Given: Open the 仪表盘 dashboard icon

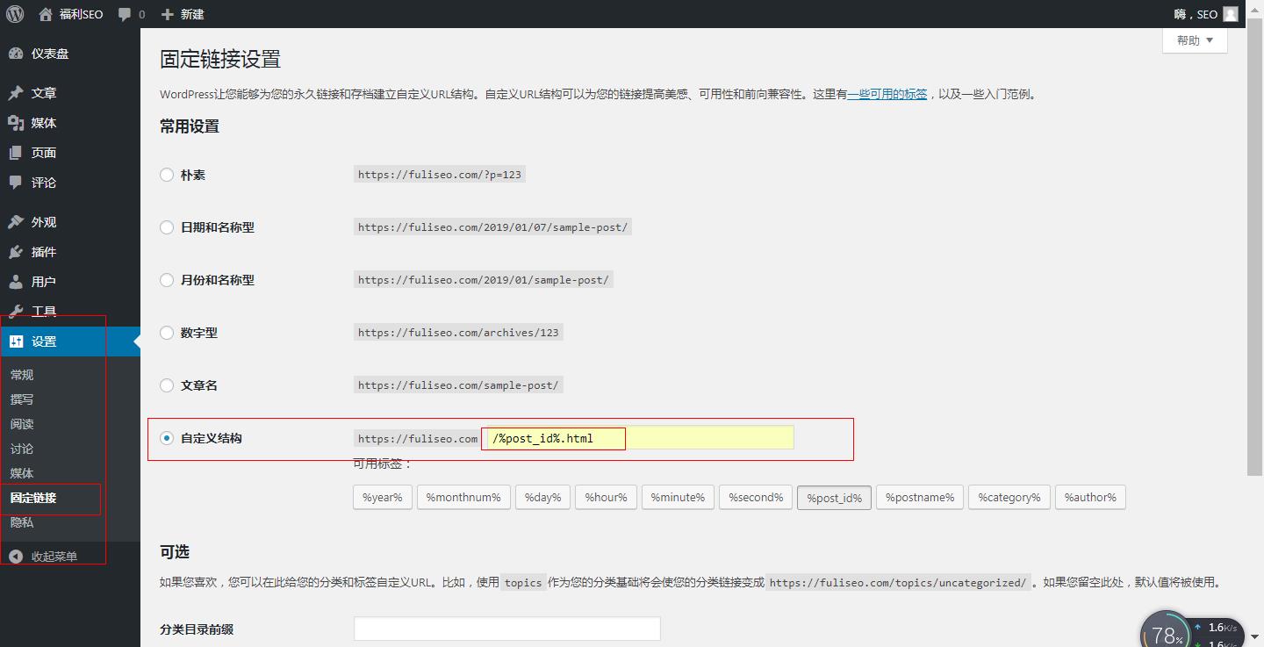Looking at the screenshot, I should [x=16, y=54].
